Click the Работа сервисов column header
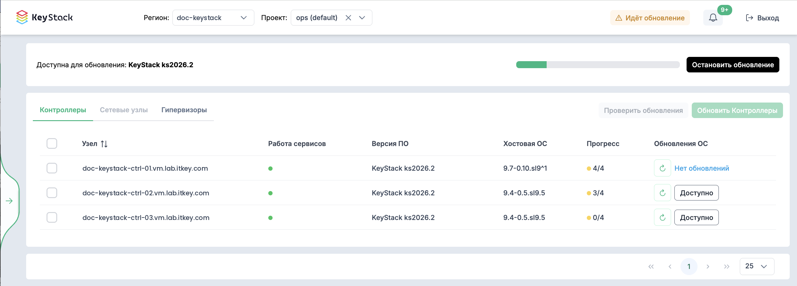The image size is (797, 286). pos(297,144)
